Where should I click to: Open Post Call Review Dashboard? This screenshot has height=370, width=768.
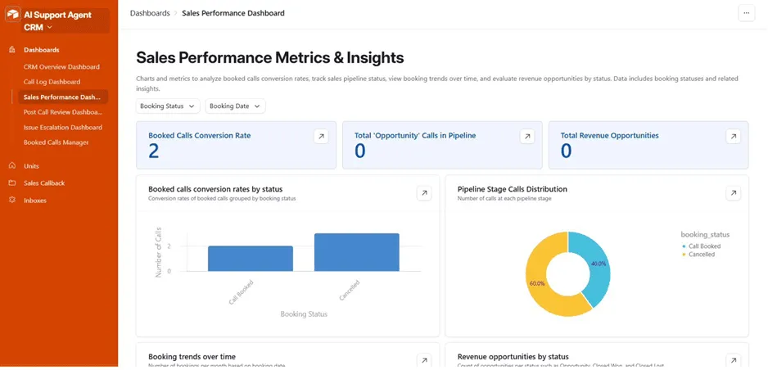click(x=62, y=112)
